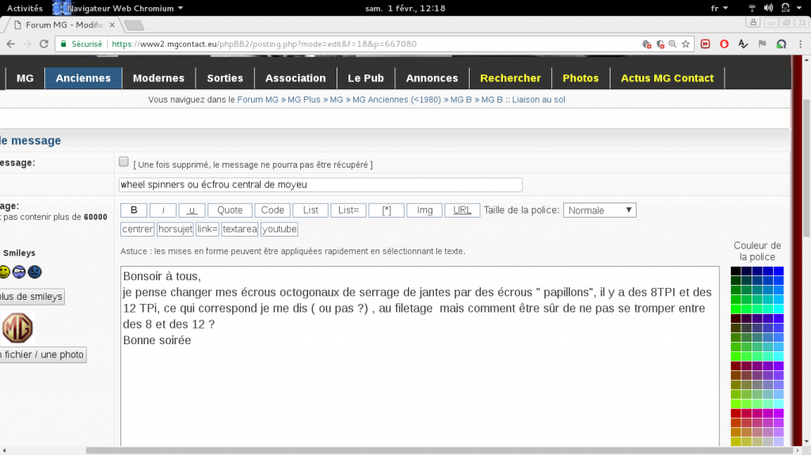
Task: Pick the bright blue top-right colour swatch
Action: tap(779, 271)
